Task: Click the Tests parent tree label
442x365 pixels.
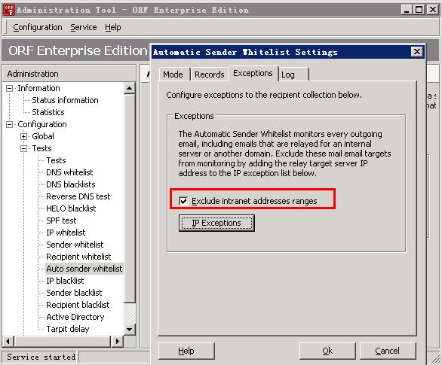Action: (x=41, y=148)
